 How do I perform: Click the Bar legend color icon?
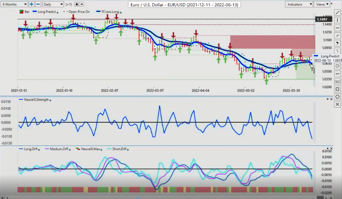[x=21, y=12]
